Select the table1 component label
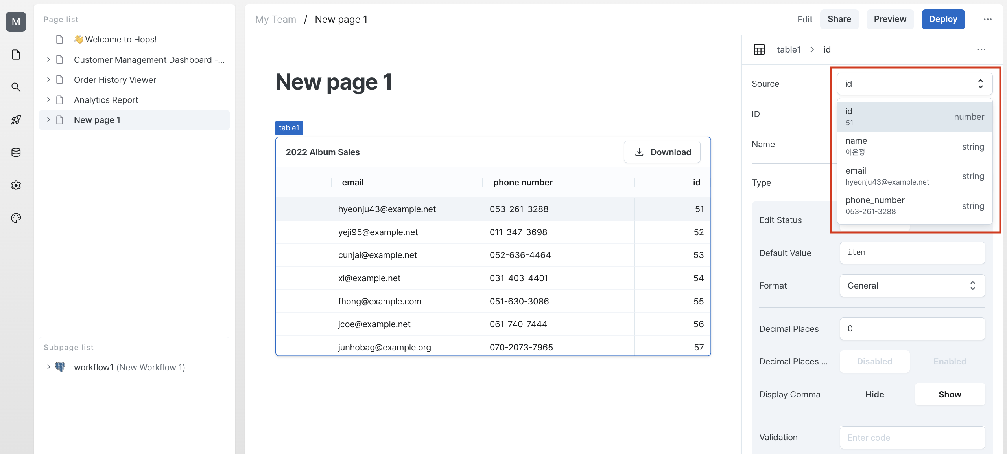 [x=289, y=128]
